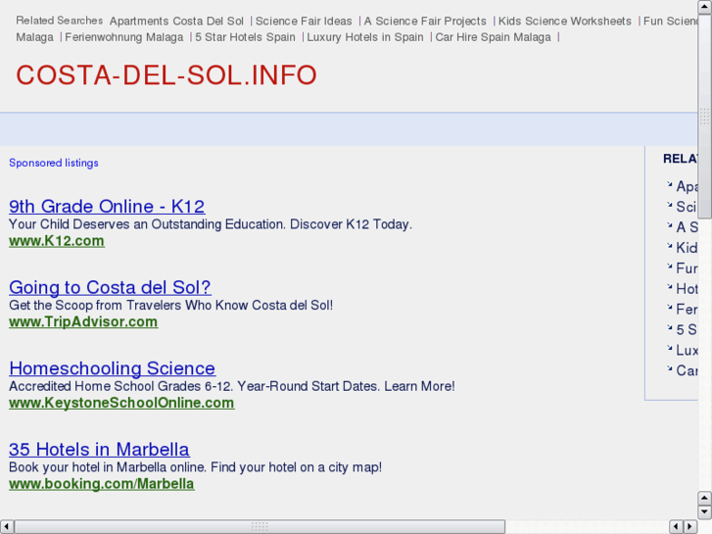Click sidebar link starting with Kid

click(687, 248)
